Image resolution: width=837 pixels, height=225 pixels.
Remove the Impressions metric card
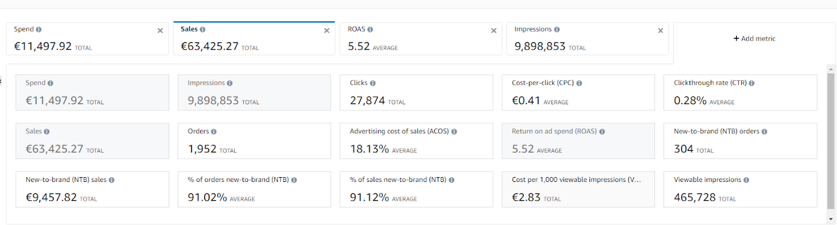(661, 30)
